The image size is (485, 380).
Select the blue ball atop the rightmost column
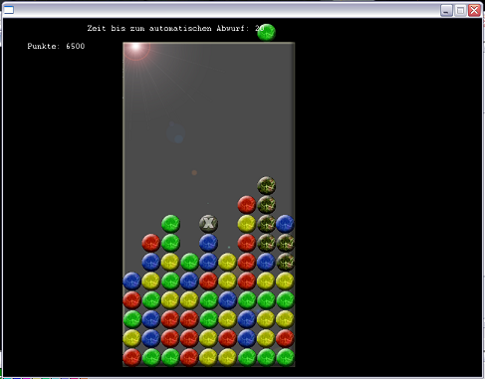point(285,224)
